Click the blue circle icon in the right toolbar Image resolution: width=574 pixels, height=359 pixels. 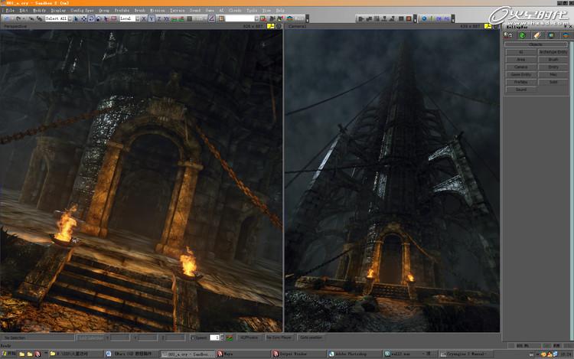[424, 18]
